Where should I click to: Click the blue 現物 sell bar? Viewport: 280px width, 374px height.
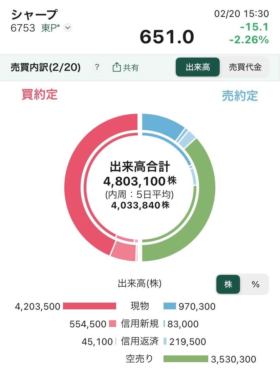(x=170, y=306)
